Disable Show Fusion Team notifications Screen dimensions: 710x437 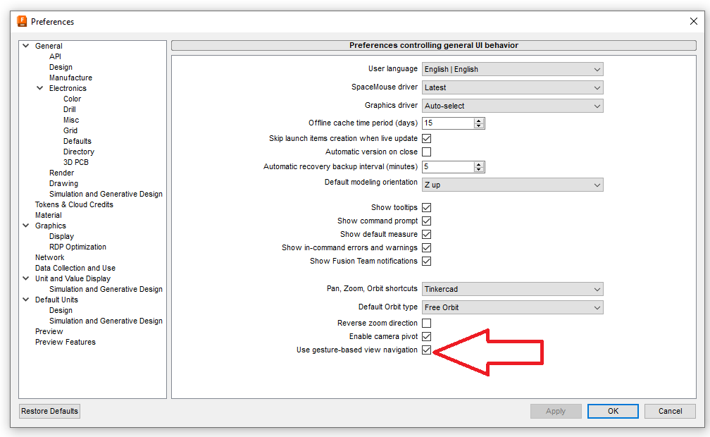click(x=426, y=261)
